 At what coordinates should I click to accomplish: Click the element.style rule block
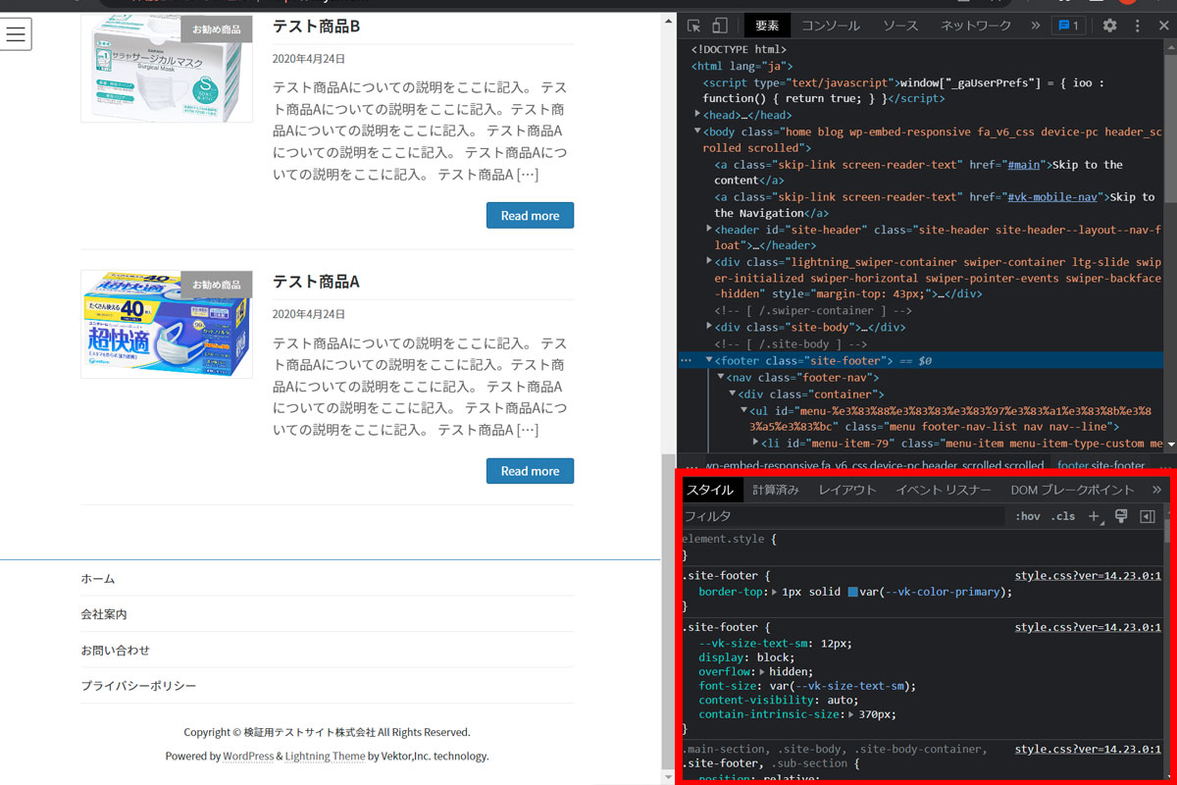point(922,548)
